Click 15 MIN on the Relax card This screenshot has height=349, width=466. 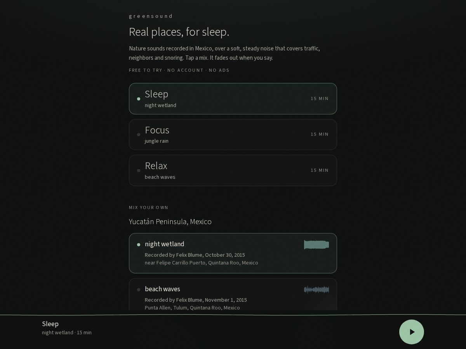tap(320, 170)
